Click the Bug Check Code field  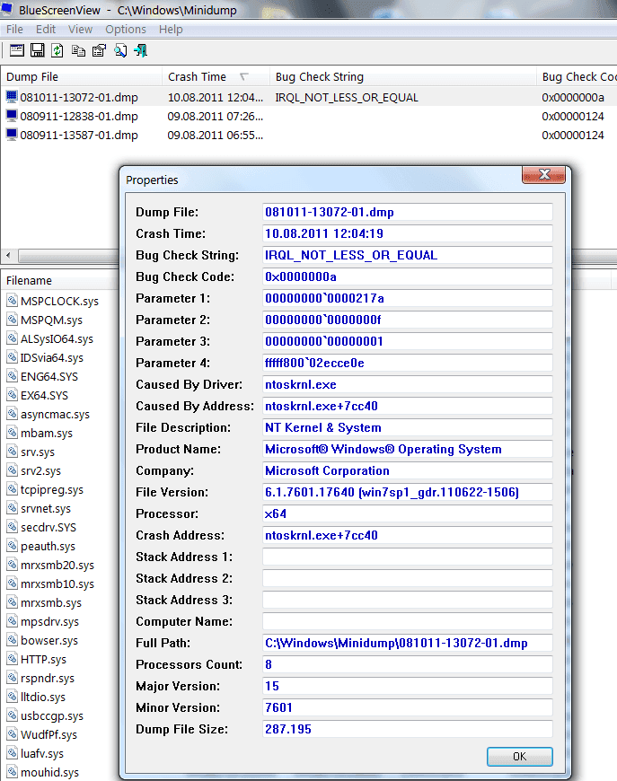[407, 276]
